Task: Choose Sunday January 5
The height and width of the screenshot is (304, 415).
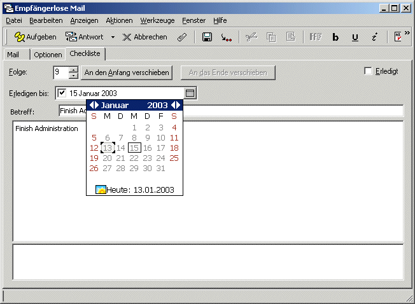Action: 94,138
